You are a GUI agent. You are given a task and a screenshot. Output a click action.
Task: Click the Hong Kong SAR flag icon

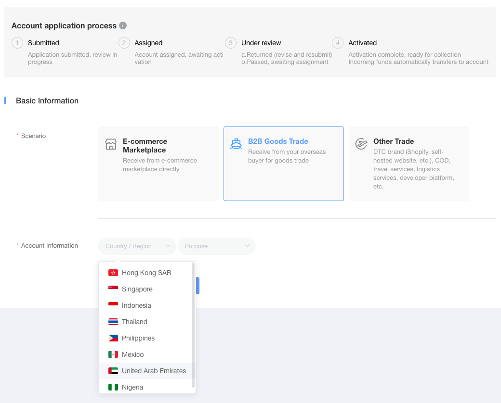tap(113, 273)
